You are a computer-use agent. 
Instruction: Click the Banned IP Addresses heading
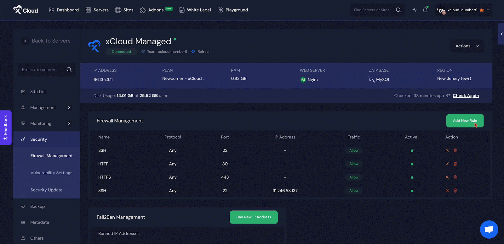119,234
